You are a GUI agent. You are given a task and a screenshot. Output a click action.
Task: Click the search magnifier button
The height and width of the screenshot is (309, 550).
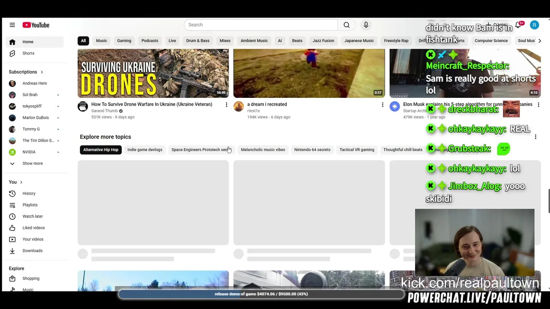click(346, 25)
